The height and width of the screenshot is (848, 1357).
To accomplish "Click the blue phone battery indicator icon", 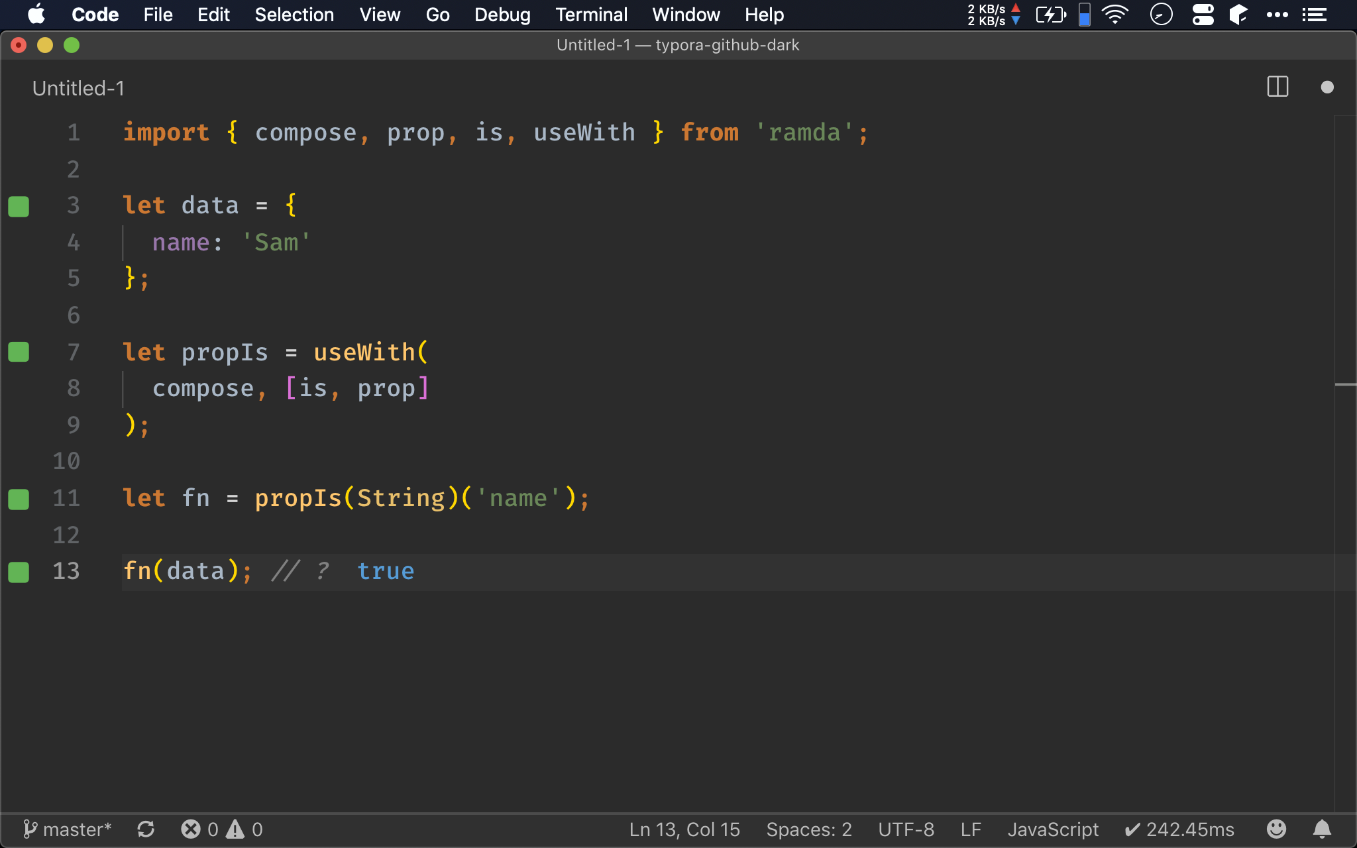I will click(x=1085, y=15).
